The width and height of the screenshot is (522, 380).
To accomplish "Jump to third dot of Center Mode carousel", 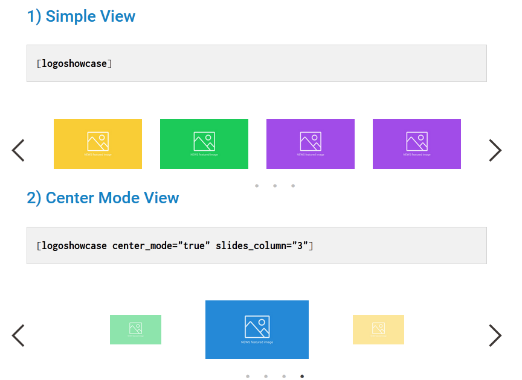I will (284, 376).
